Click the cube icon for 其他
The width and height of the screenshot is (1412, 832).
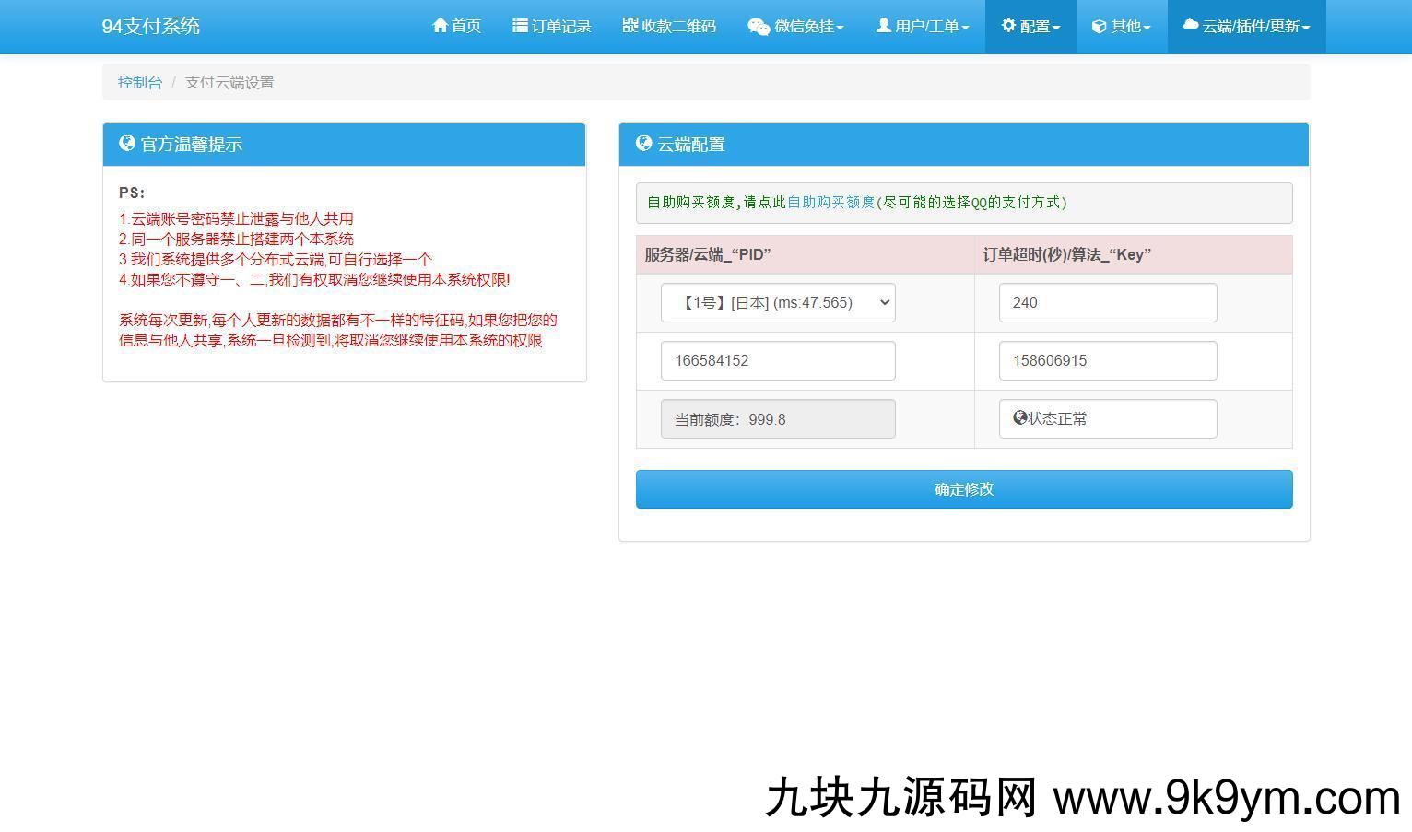coord(1099,27)
